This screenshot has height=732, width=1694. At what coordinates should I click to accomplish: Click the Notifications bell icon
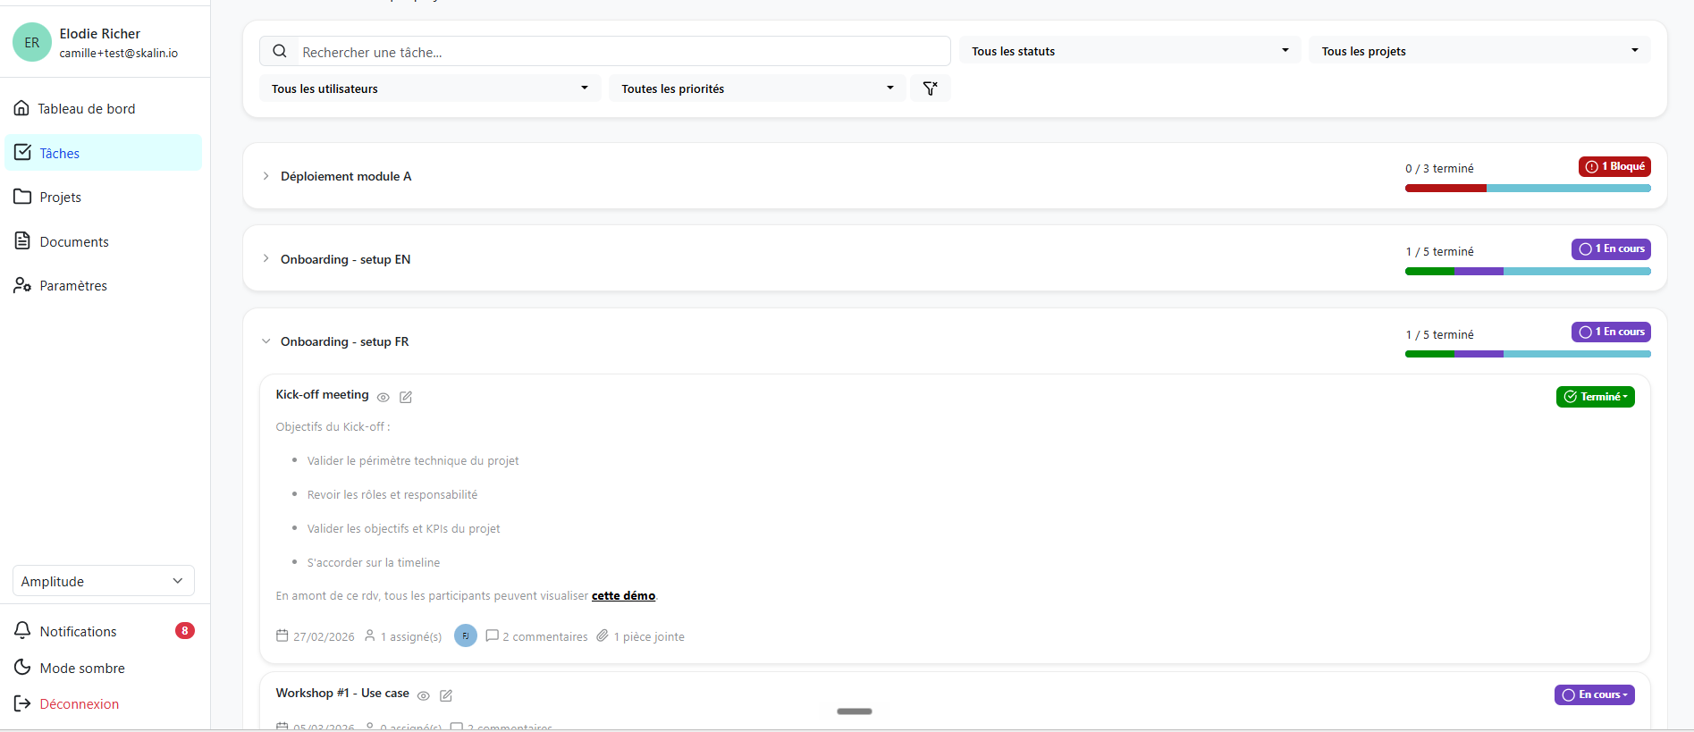22,630
